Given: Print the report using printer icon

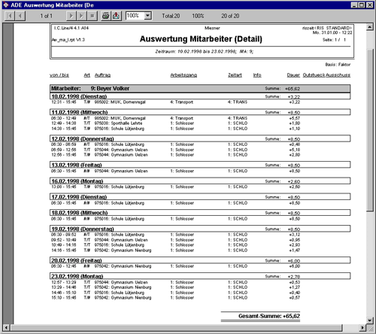Looking at the screenshot, I should pos(106,16).
